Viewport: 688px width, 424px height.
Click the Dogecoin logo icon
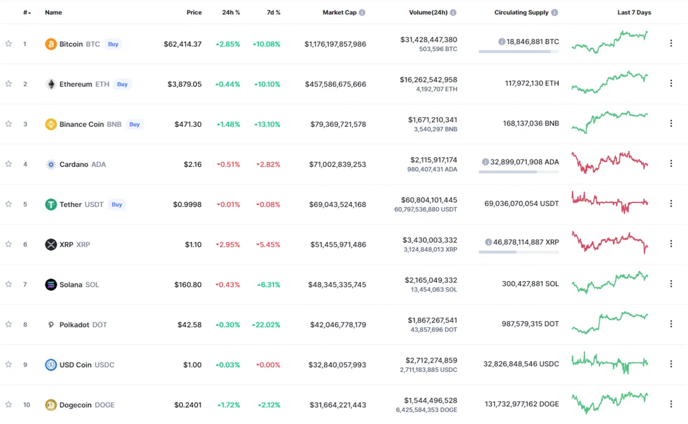pyautogui.click(x=51, y=405)
